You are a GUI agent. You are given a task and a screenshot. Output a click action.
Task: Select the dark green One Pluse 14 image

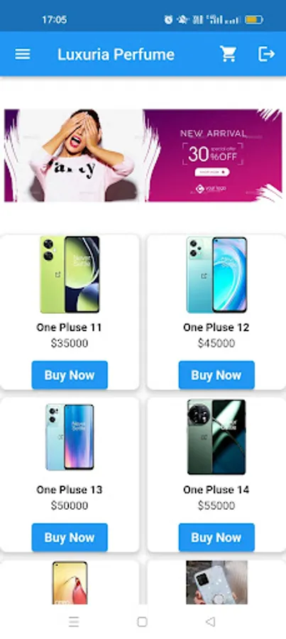(216, 437)
